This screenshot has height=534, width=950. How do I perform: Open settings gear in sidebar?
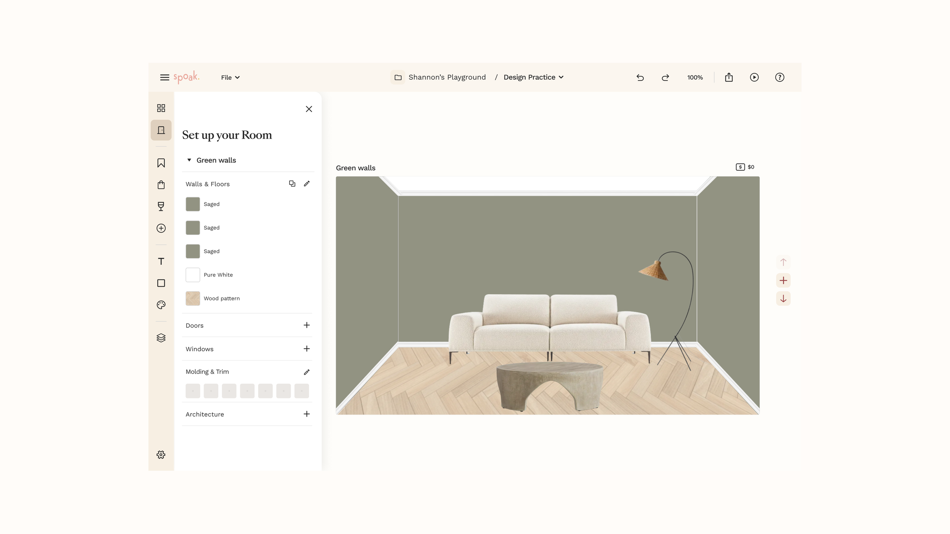point(161,455)
